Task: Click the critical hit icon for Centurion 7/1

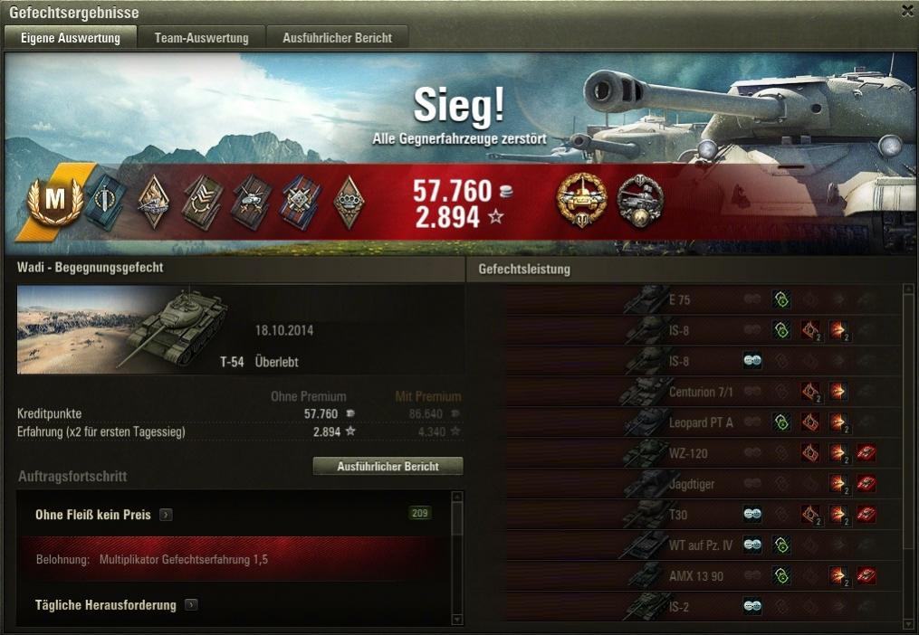Action: pos(810,392)
